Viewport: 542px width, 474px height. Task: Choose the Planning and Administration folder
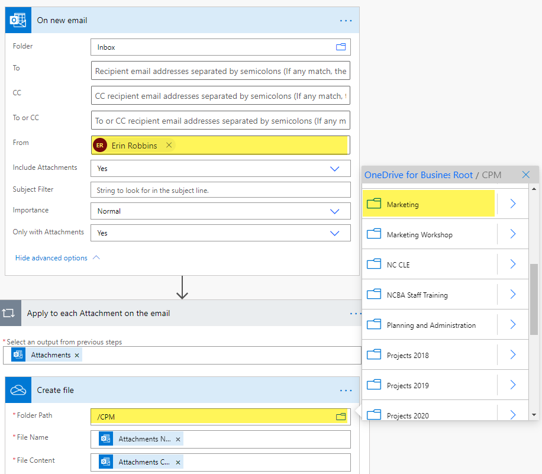tap(431, 325)
